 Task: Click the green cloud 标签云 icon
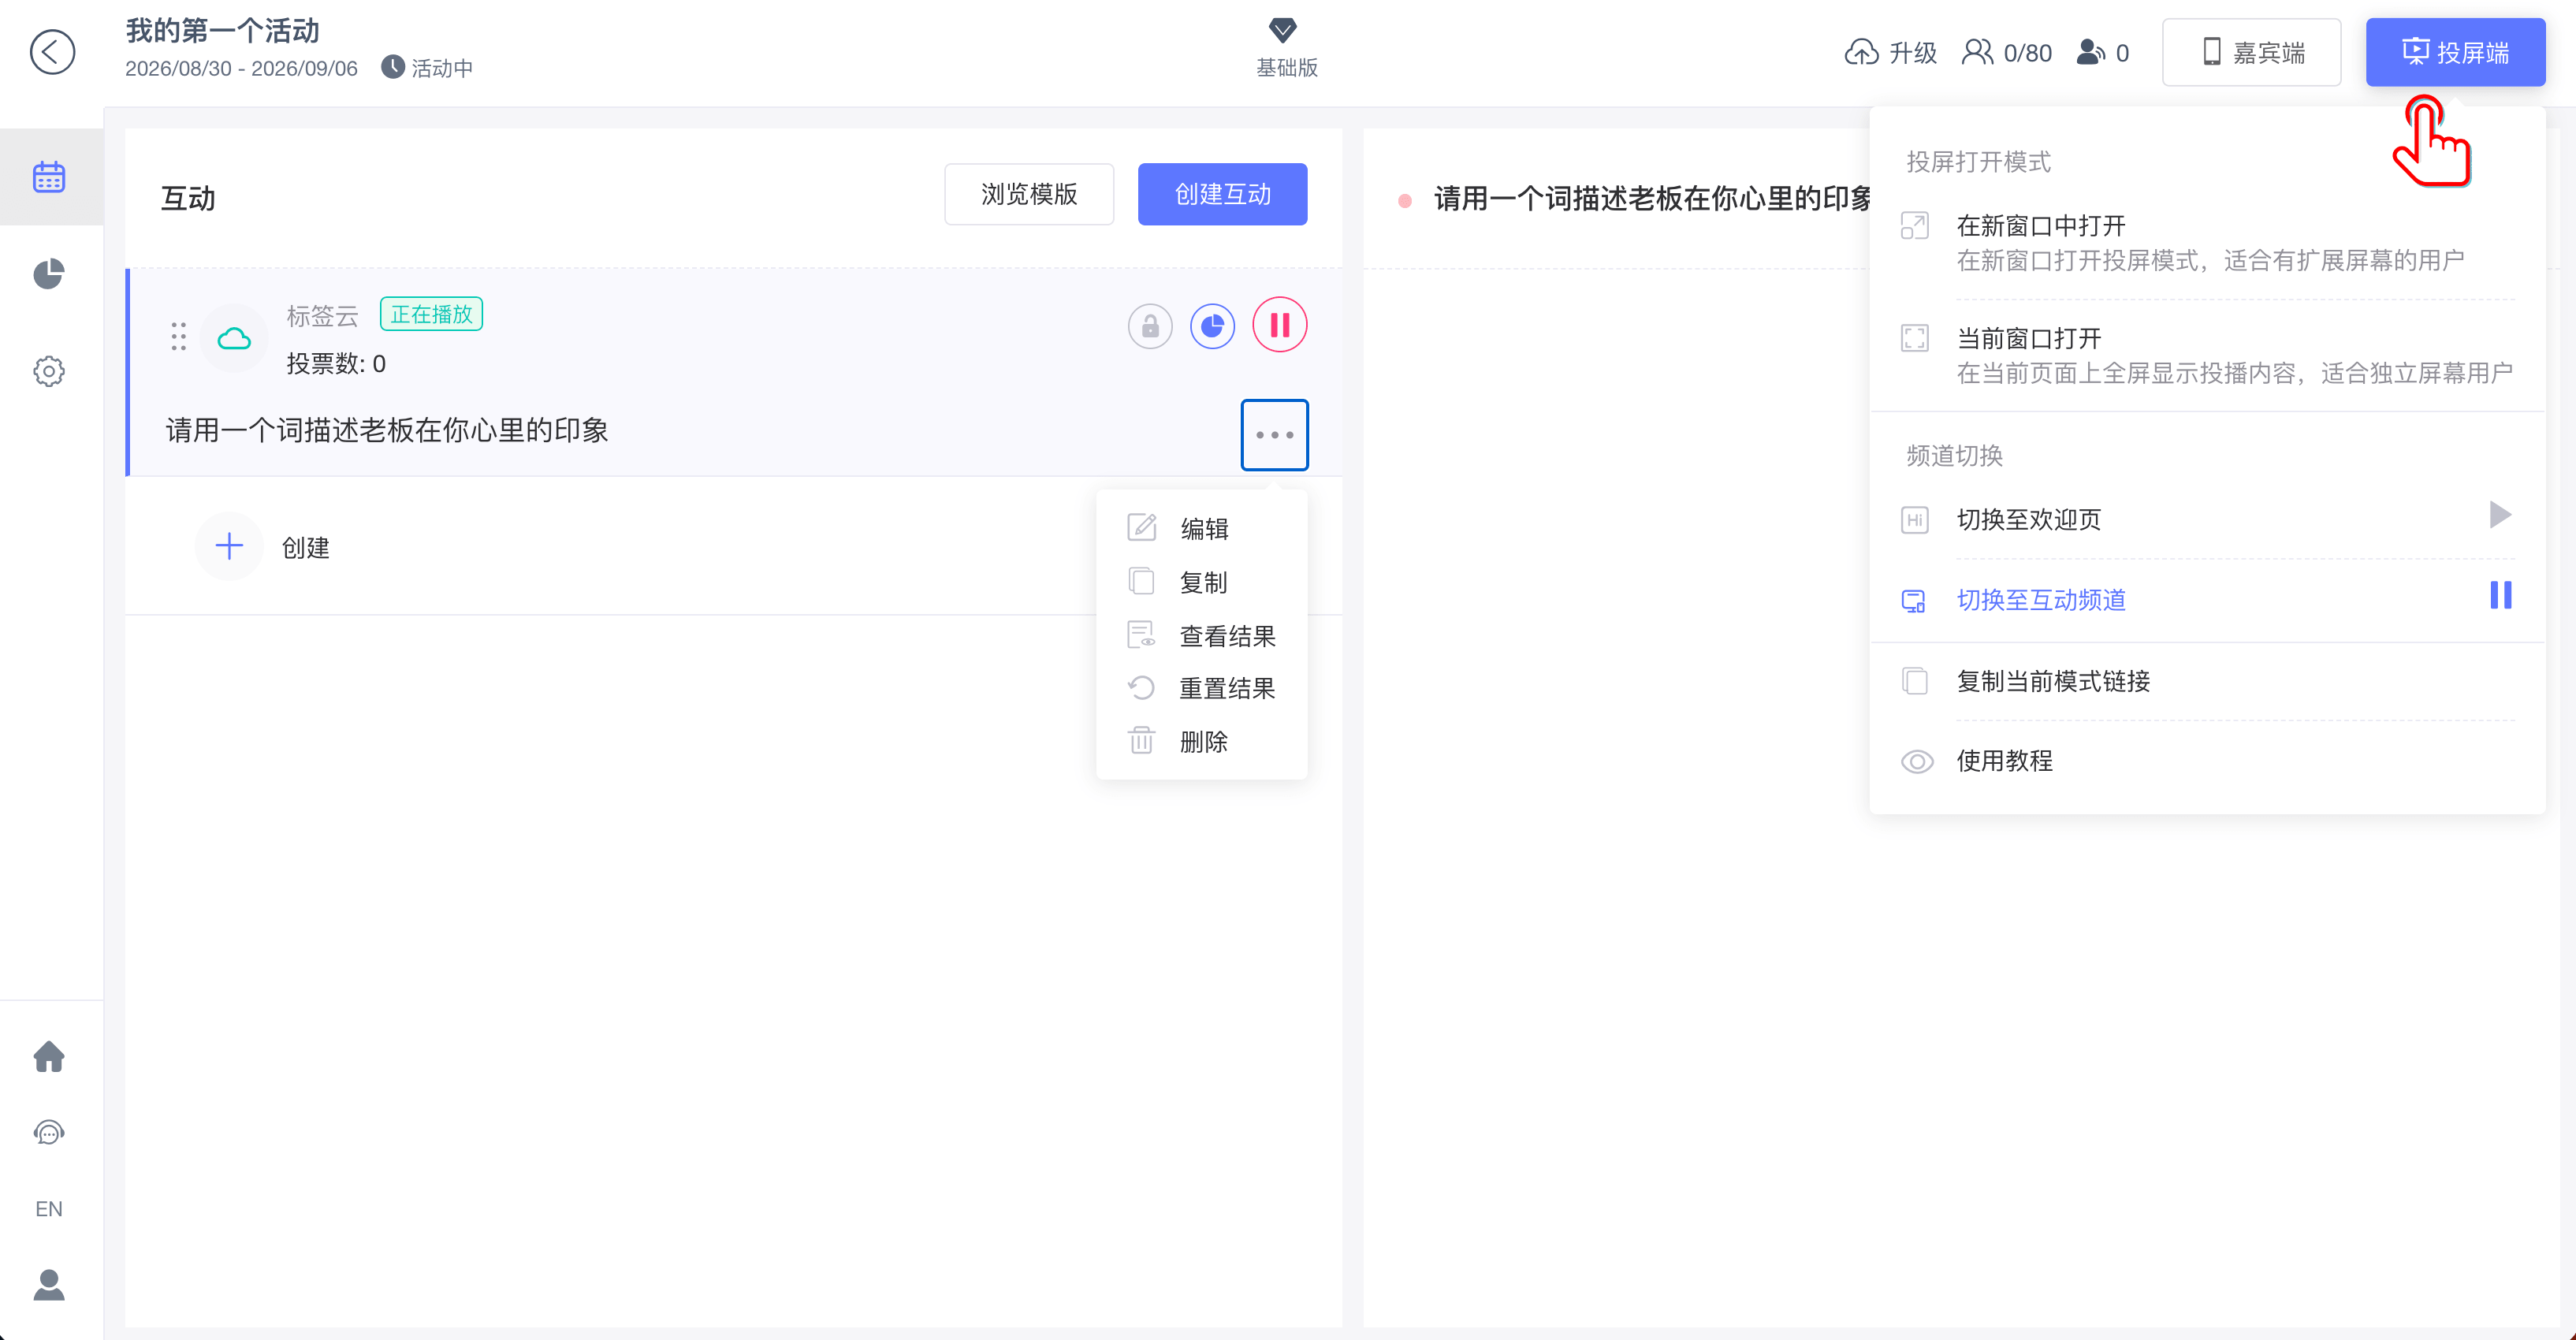(x=234, y=338)
